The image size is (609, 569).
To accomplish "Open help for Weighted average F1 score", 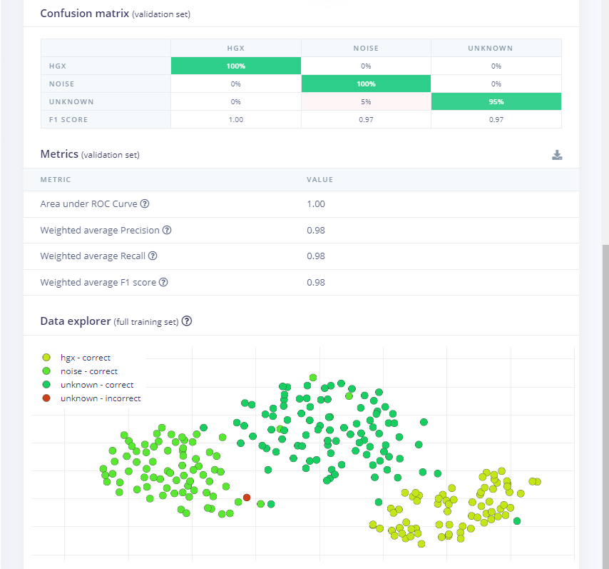I will coord(163,283).
